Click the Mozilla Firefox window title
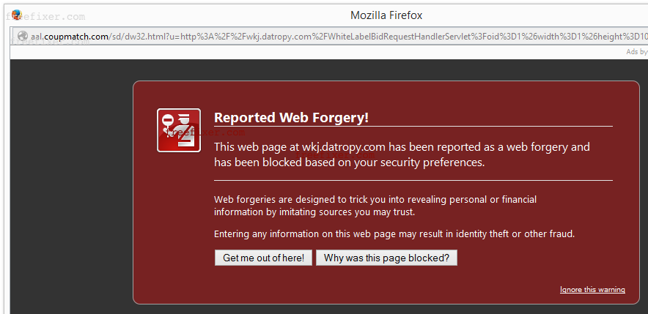The height and width of the screenshot is (314, 648). click(386, 15)
